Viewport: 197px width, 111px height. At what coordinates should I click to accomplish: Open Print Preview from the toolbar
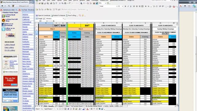point(54,3)
